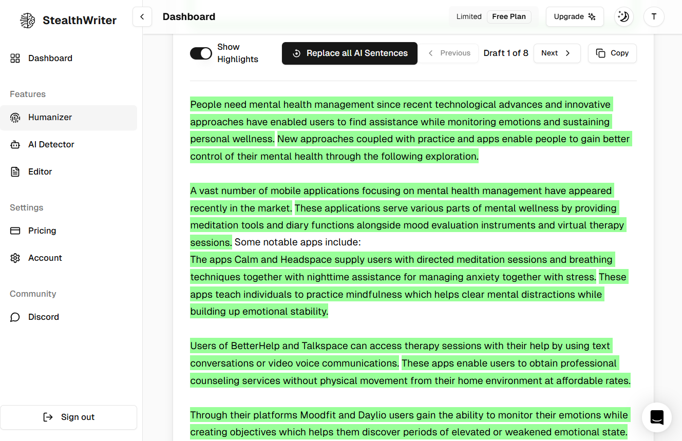
Task: Go to the next draft arrow
Action: pos(567,53)
